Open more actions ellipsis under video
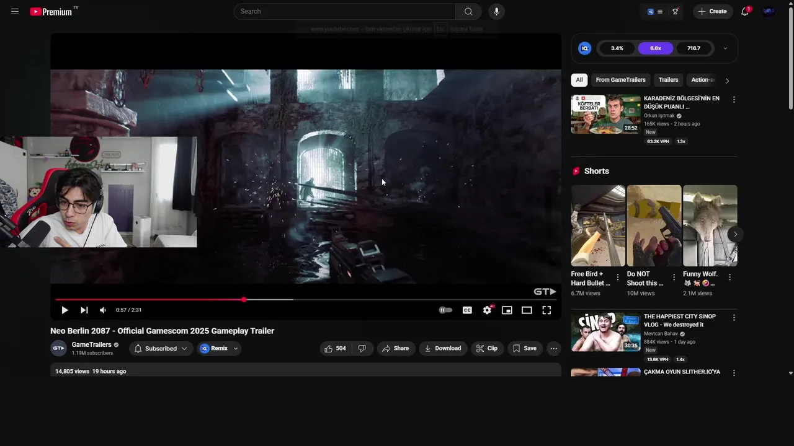 click(553, 348)
